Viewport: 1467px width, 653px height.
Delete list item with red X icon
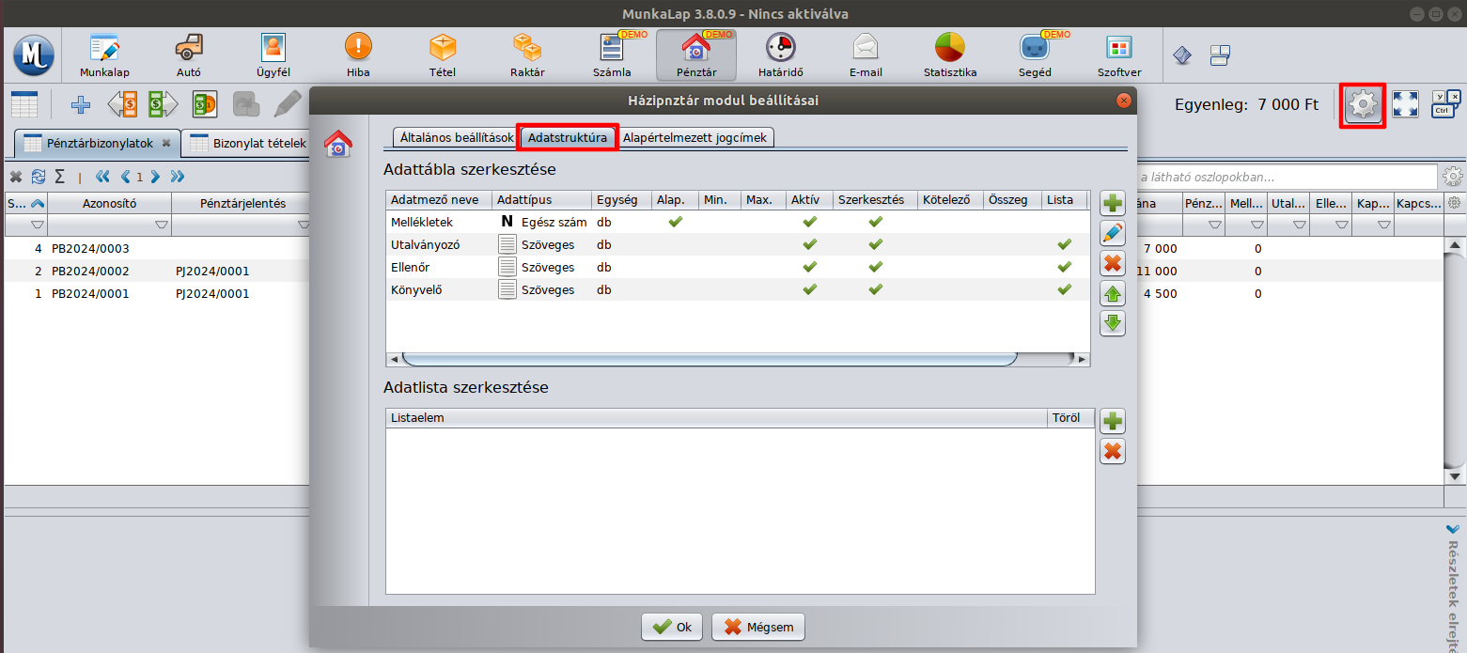point(1113,452)
